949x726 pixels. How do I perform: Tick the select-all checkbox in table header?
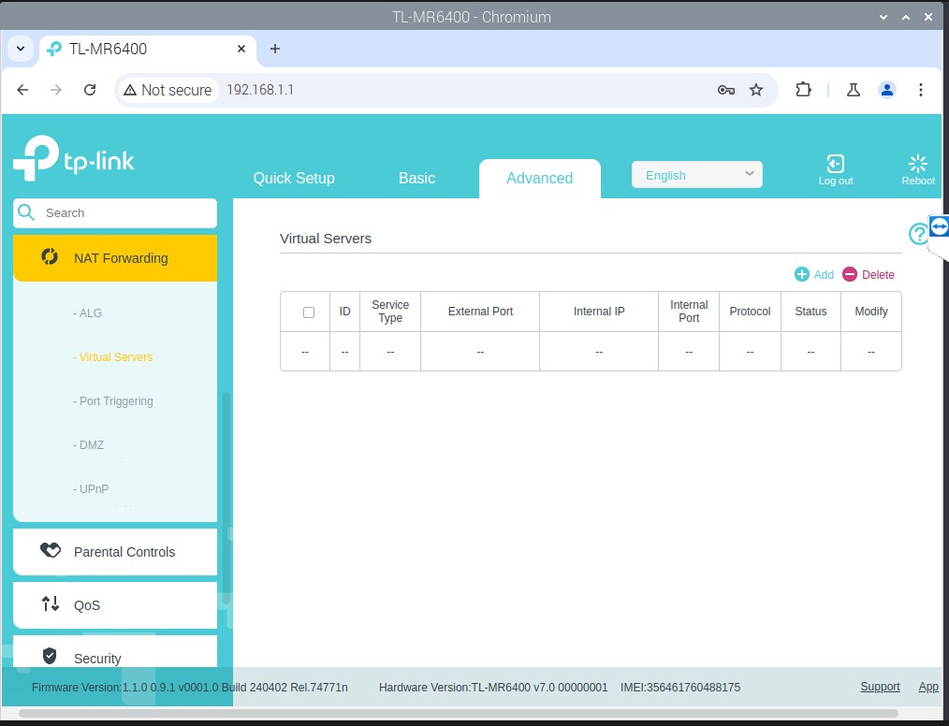tap(309, 312)
